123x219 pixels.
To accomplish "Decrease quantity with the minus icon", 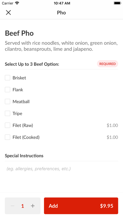I will point(13,206).
